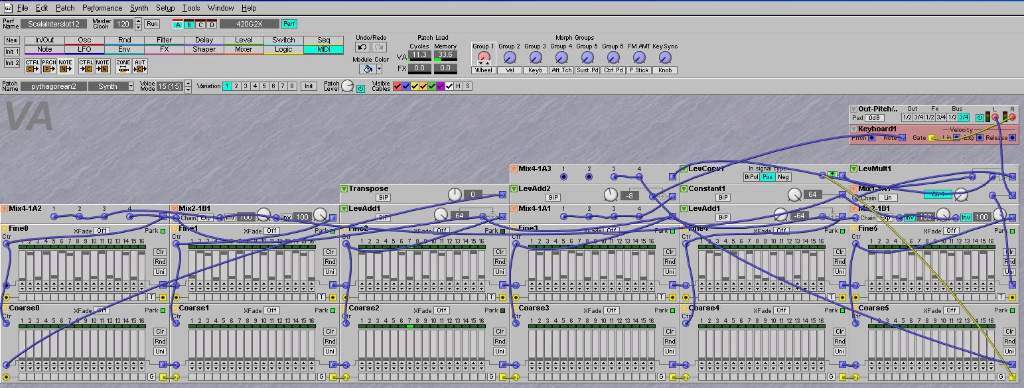Open the Synth patch category dropdown

point(131,86)
